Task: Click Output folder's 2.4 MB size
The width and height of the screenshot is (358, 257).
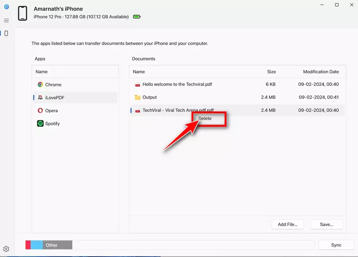Action: [x=268, y=97]
